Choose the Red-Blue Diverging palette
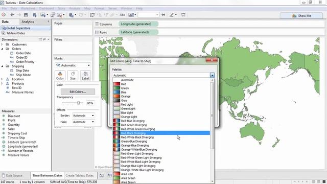327x184 pixels. pos(161,121)
